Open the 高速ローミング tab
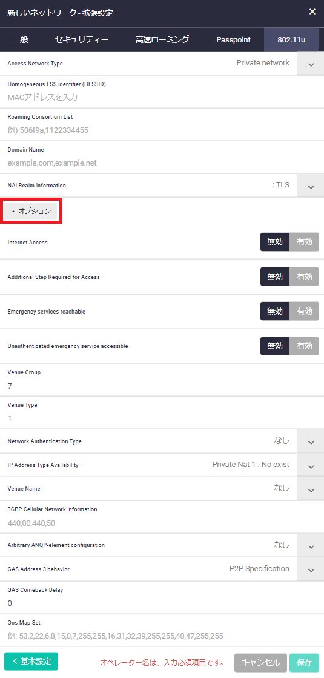 (x=162, y=40)
